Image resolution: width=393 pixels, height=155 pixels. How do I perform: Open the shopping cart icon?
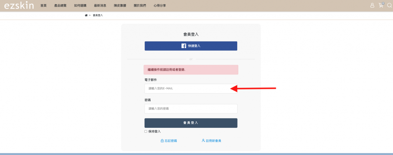click(x=381, y=5)
